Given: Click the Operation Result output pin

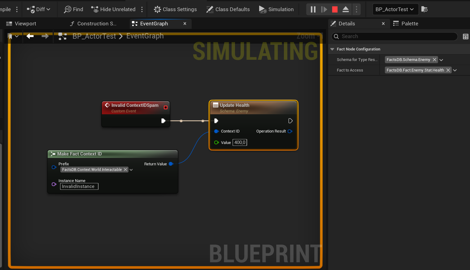Looking at the screenshot, I should (290, 131).
